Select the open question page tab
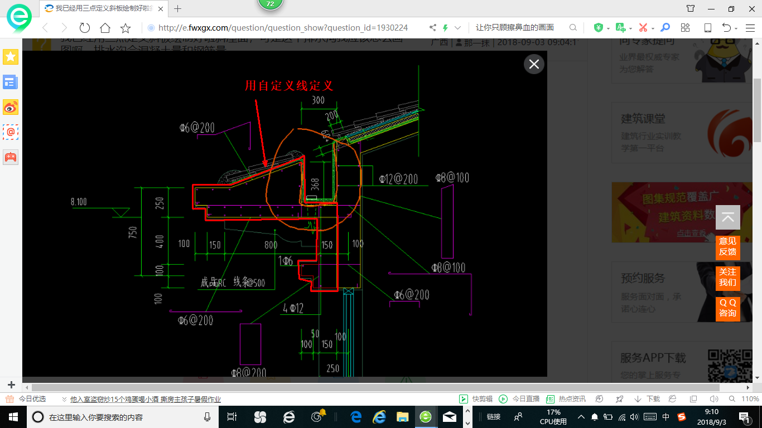Screen dimensions: 762x428 click(x=104, y=8)
